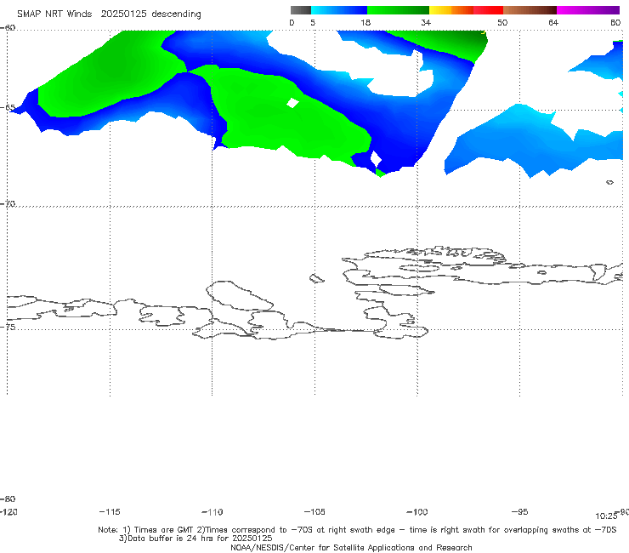Click the longitude label -120

(x=8, y=511)
